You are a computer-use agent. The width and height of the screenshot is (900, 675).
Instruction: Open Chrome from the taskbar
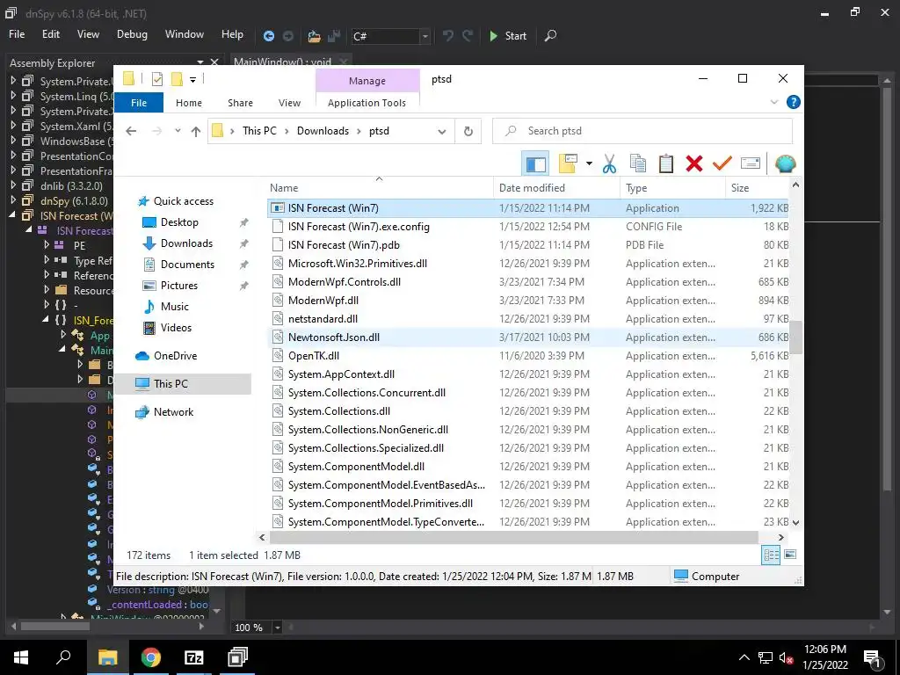tap(151, 657)
